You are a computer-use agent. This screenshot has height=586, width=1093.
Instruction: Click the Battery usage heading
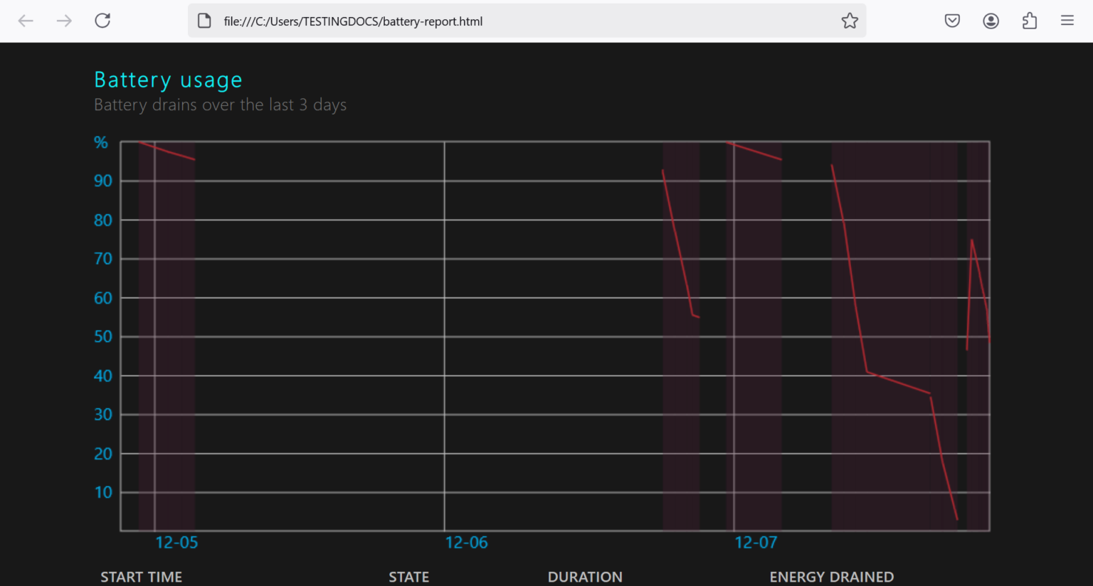click(168, 79)
